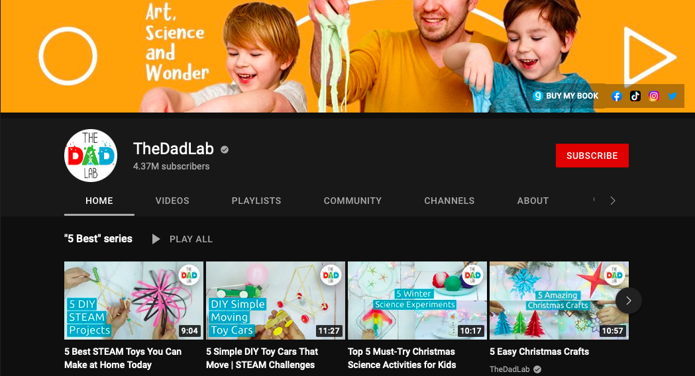Click TheDadLab name under Christmas Crafts video
The height and width of the screenshot is (376, 695).
[x=509, y=369]
